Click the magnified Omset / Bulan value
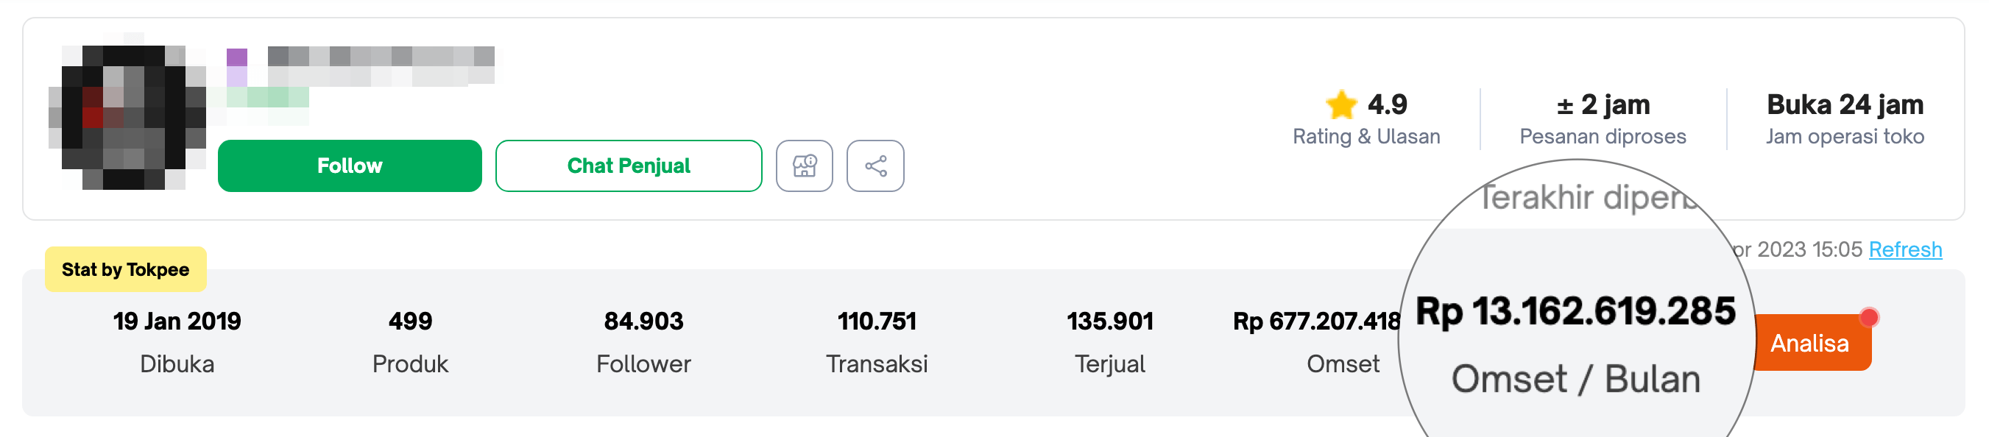1989x437 pixels. tap(1575, 311)
